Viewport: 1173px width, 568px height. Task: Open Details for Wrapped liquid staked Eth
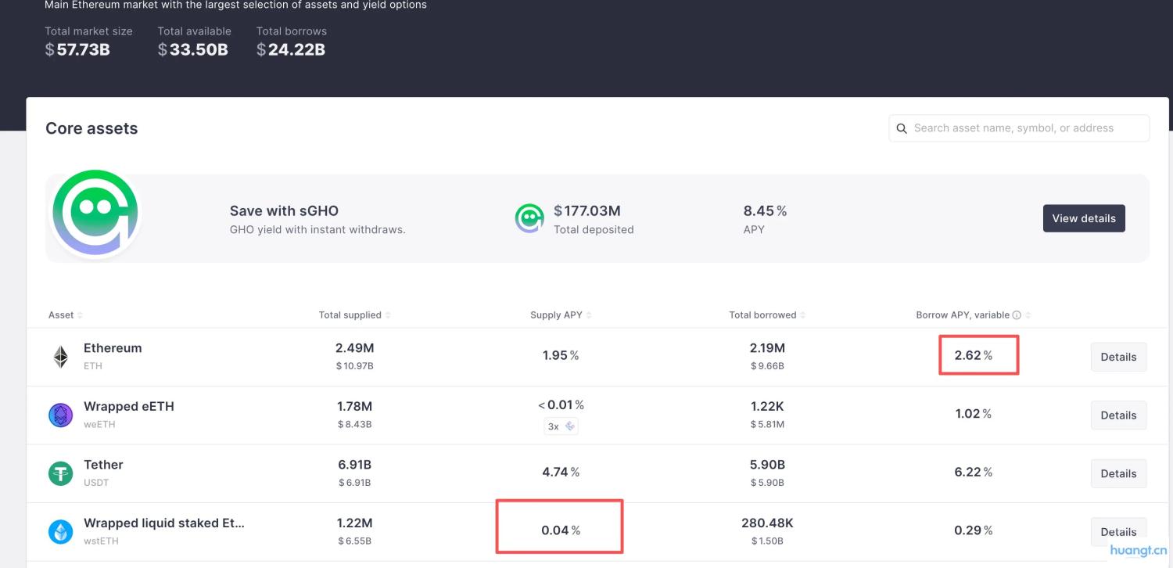1118,531
